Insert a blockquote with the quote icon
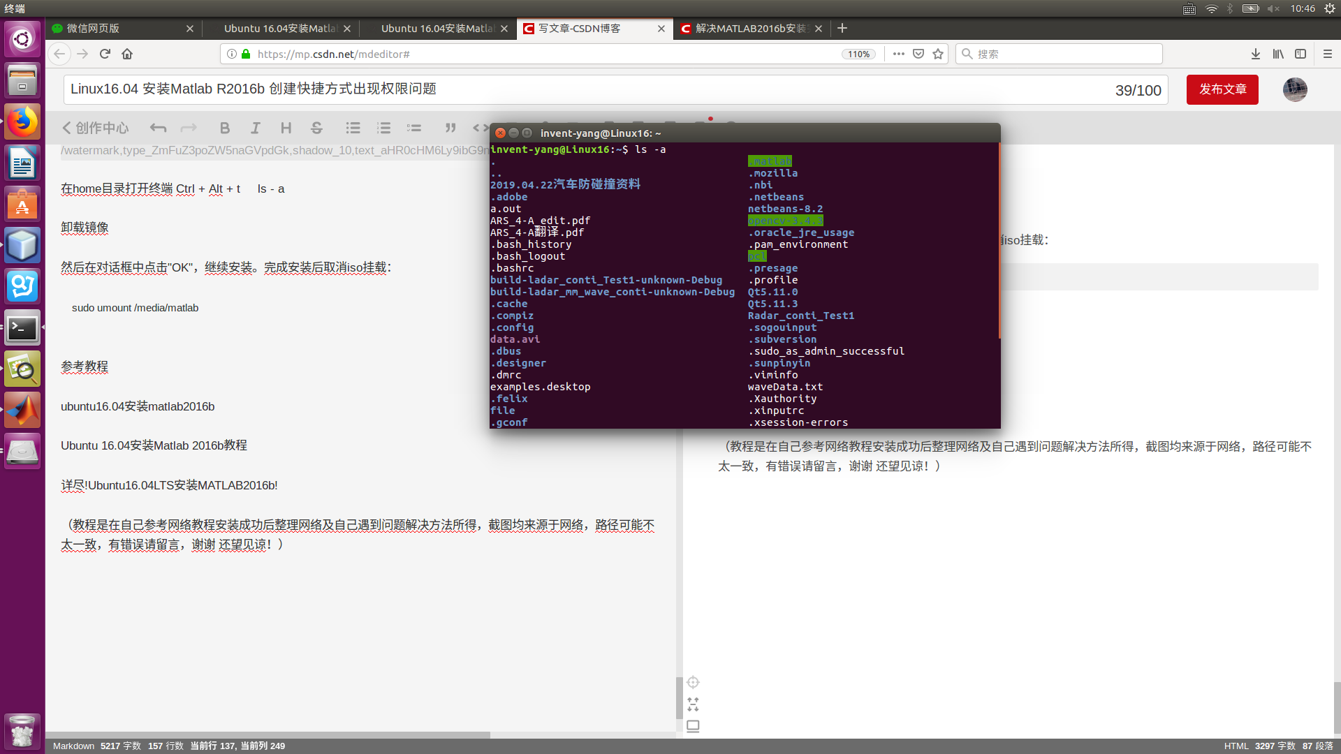The width and height of the screenshot is (1341, 754). tap(450, 128)
